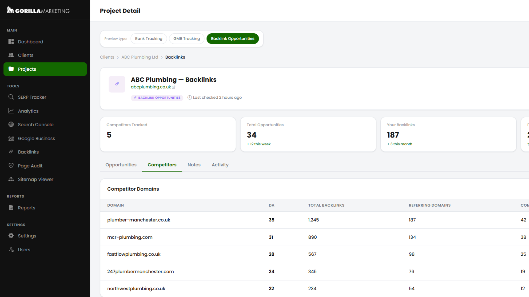The image size is (529, 297).
Task: Sort by DOMAIN column header
Action: click(115, 205)
